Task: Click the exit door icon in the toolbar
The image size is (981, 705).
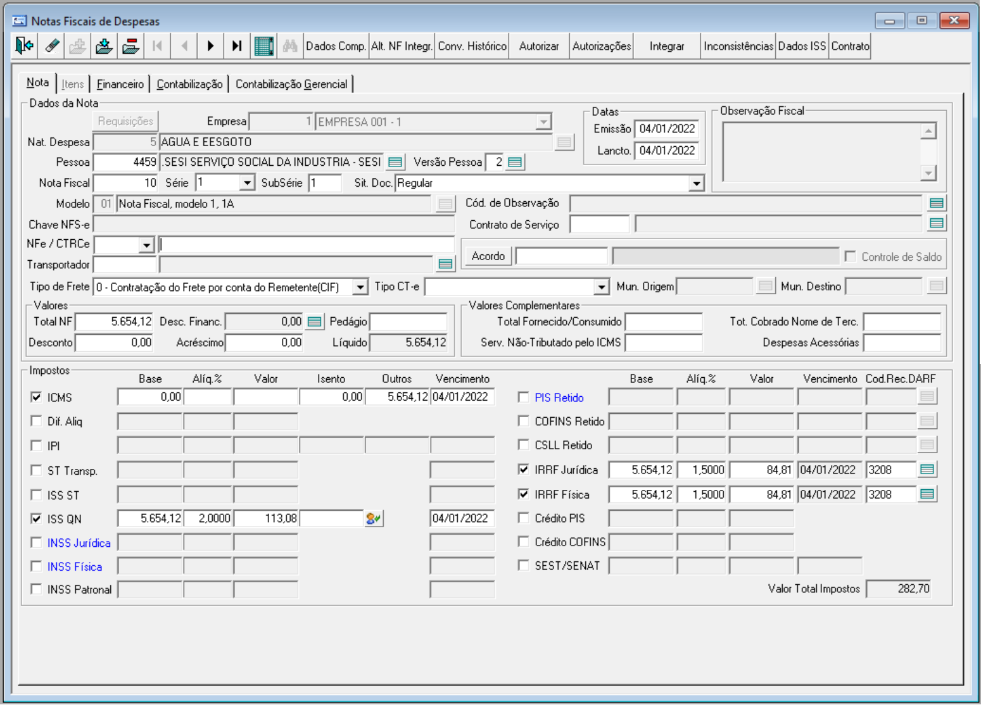Action: click(24, 46)
